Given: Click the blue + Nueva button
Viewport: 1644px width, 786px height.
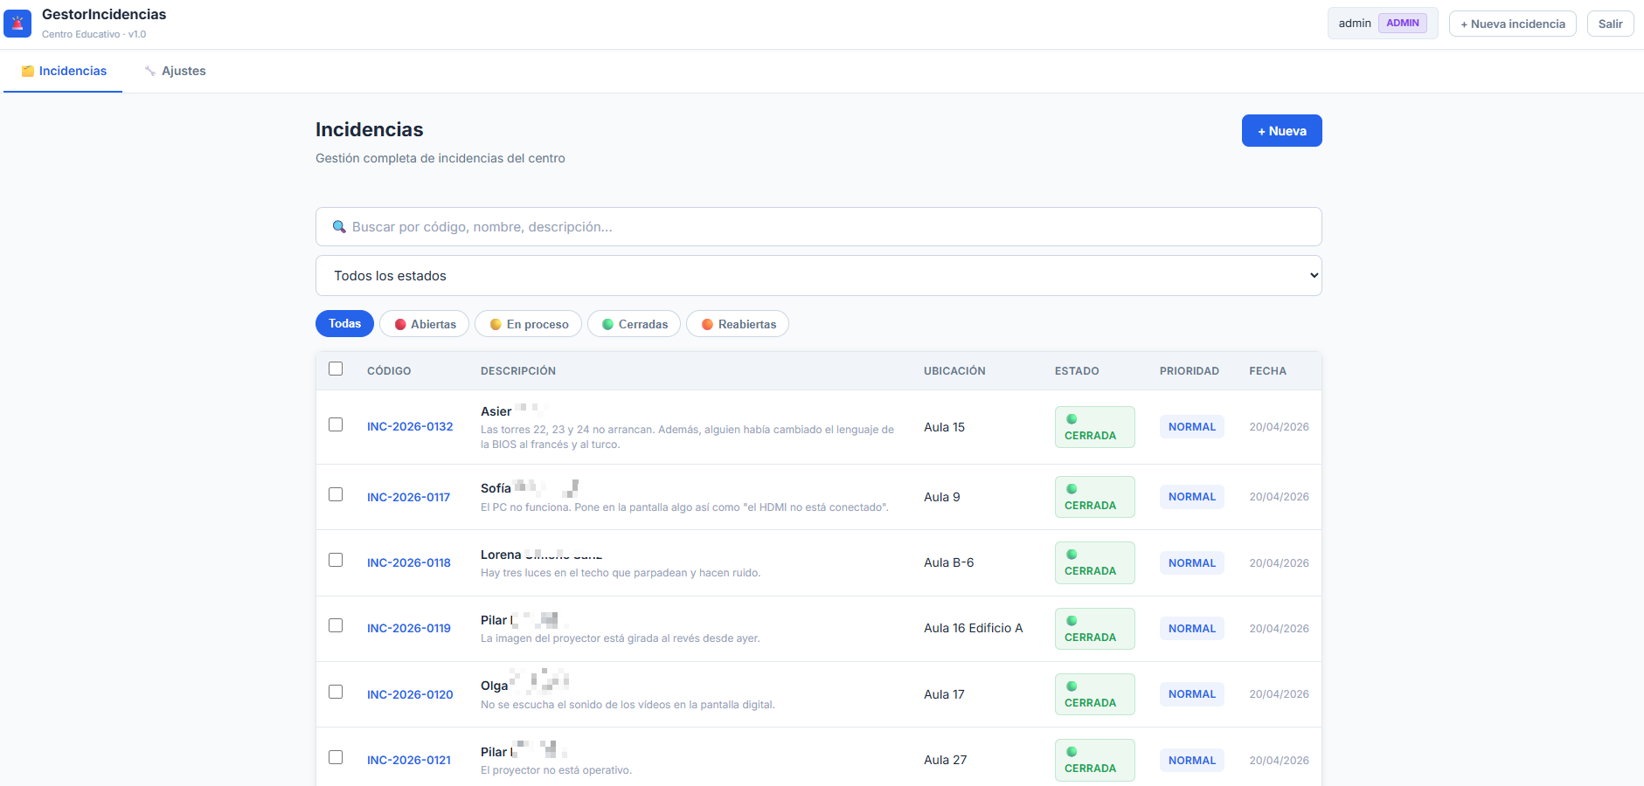Looking at the screenshot, I should point(1281,130).
